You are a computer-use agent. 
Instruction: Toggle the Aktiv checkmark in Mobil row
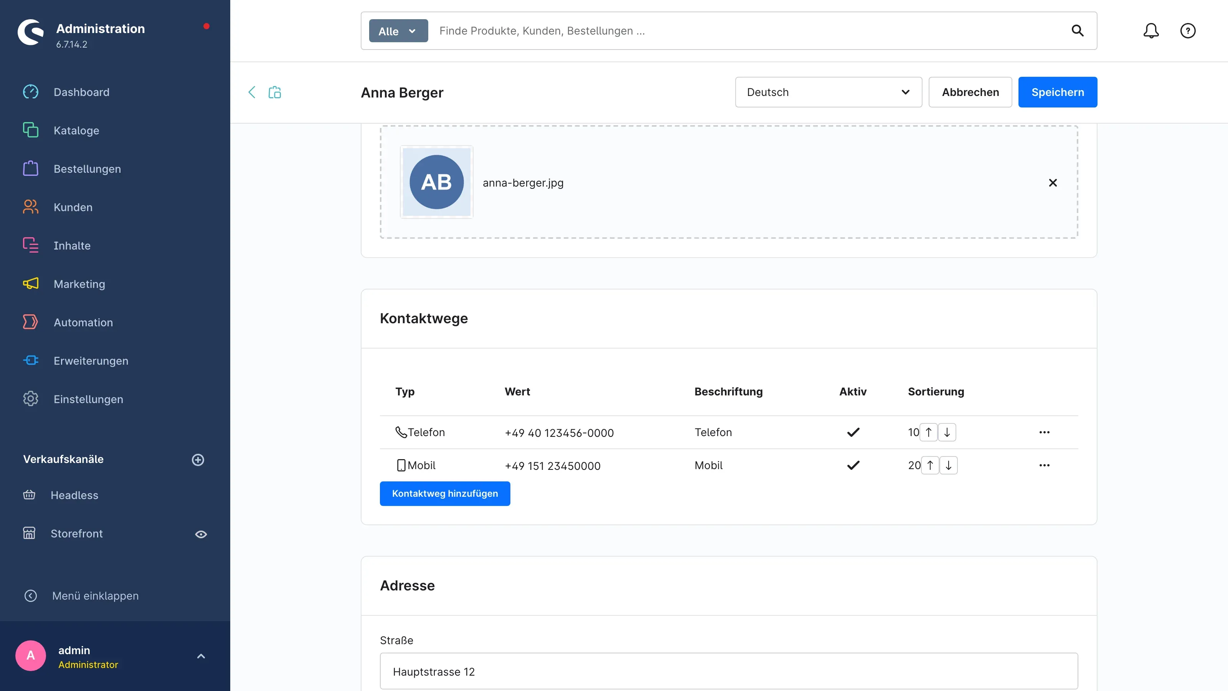tap(853, 465)
